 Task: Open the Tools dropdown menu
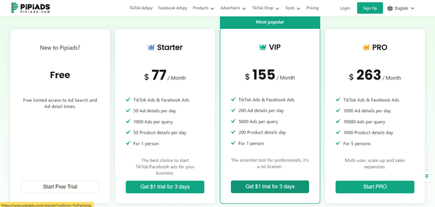point(293,8)
